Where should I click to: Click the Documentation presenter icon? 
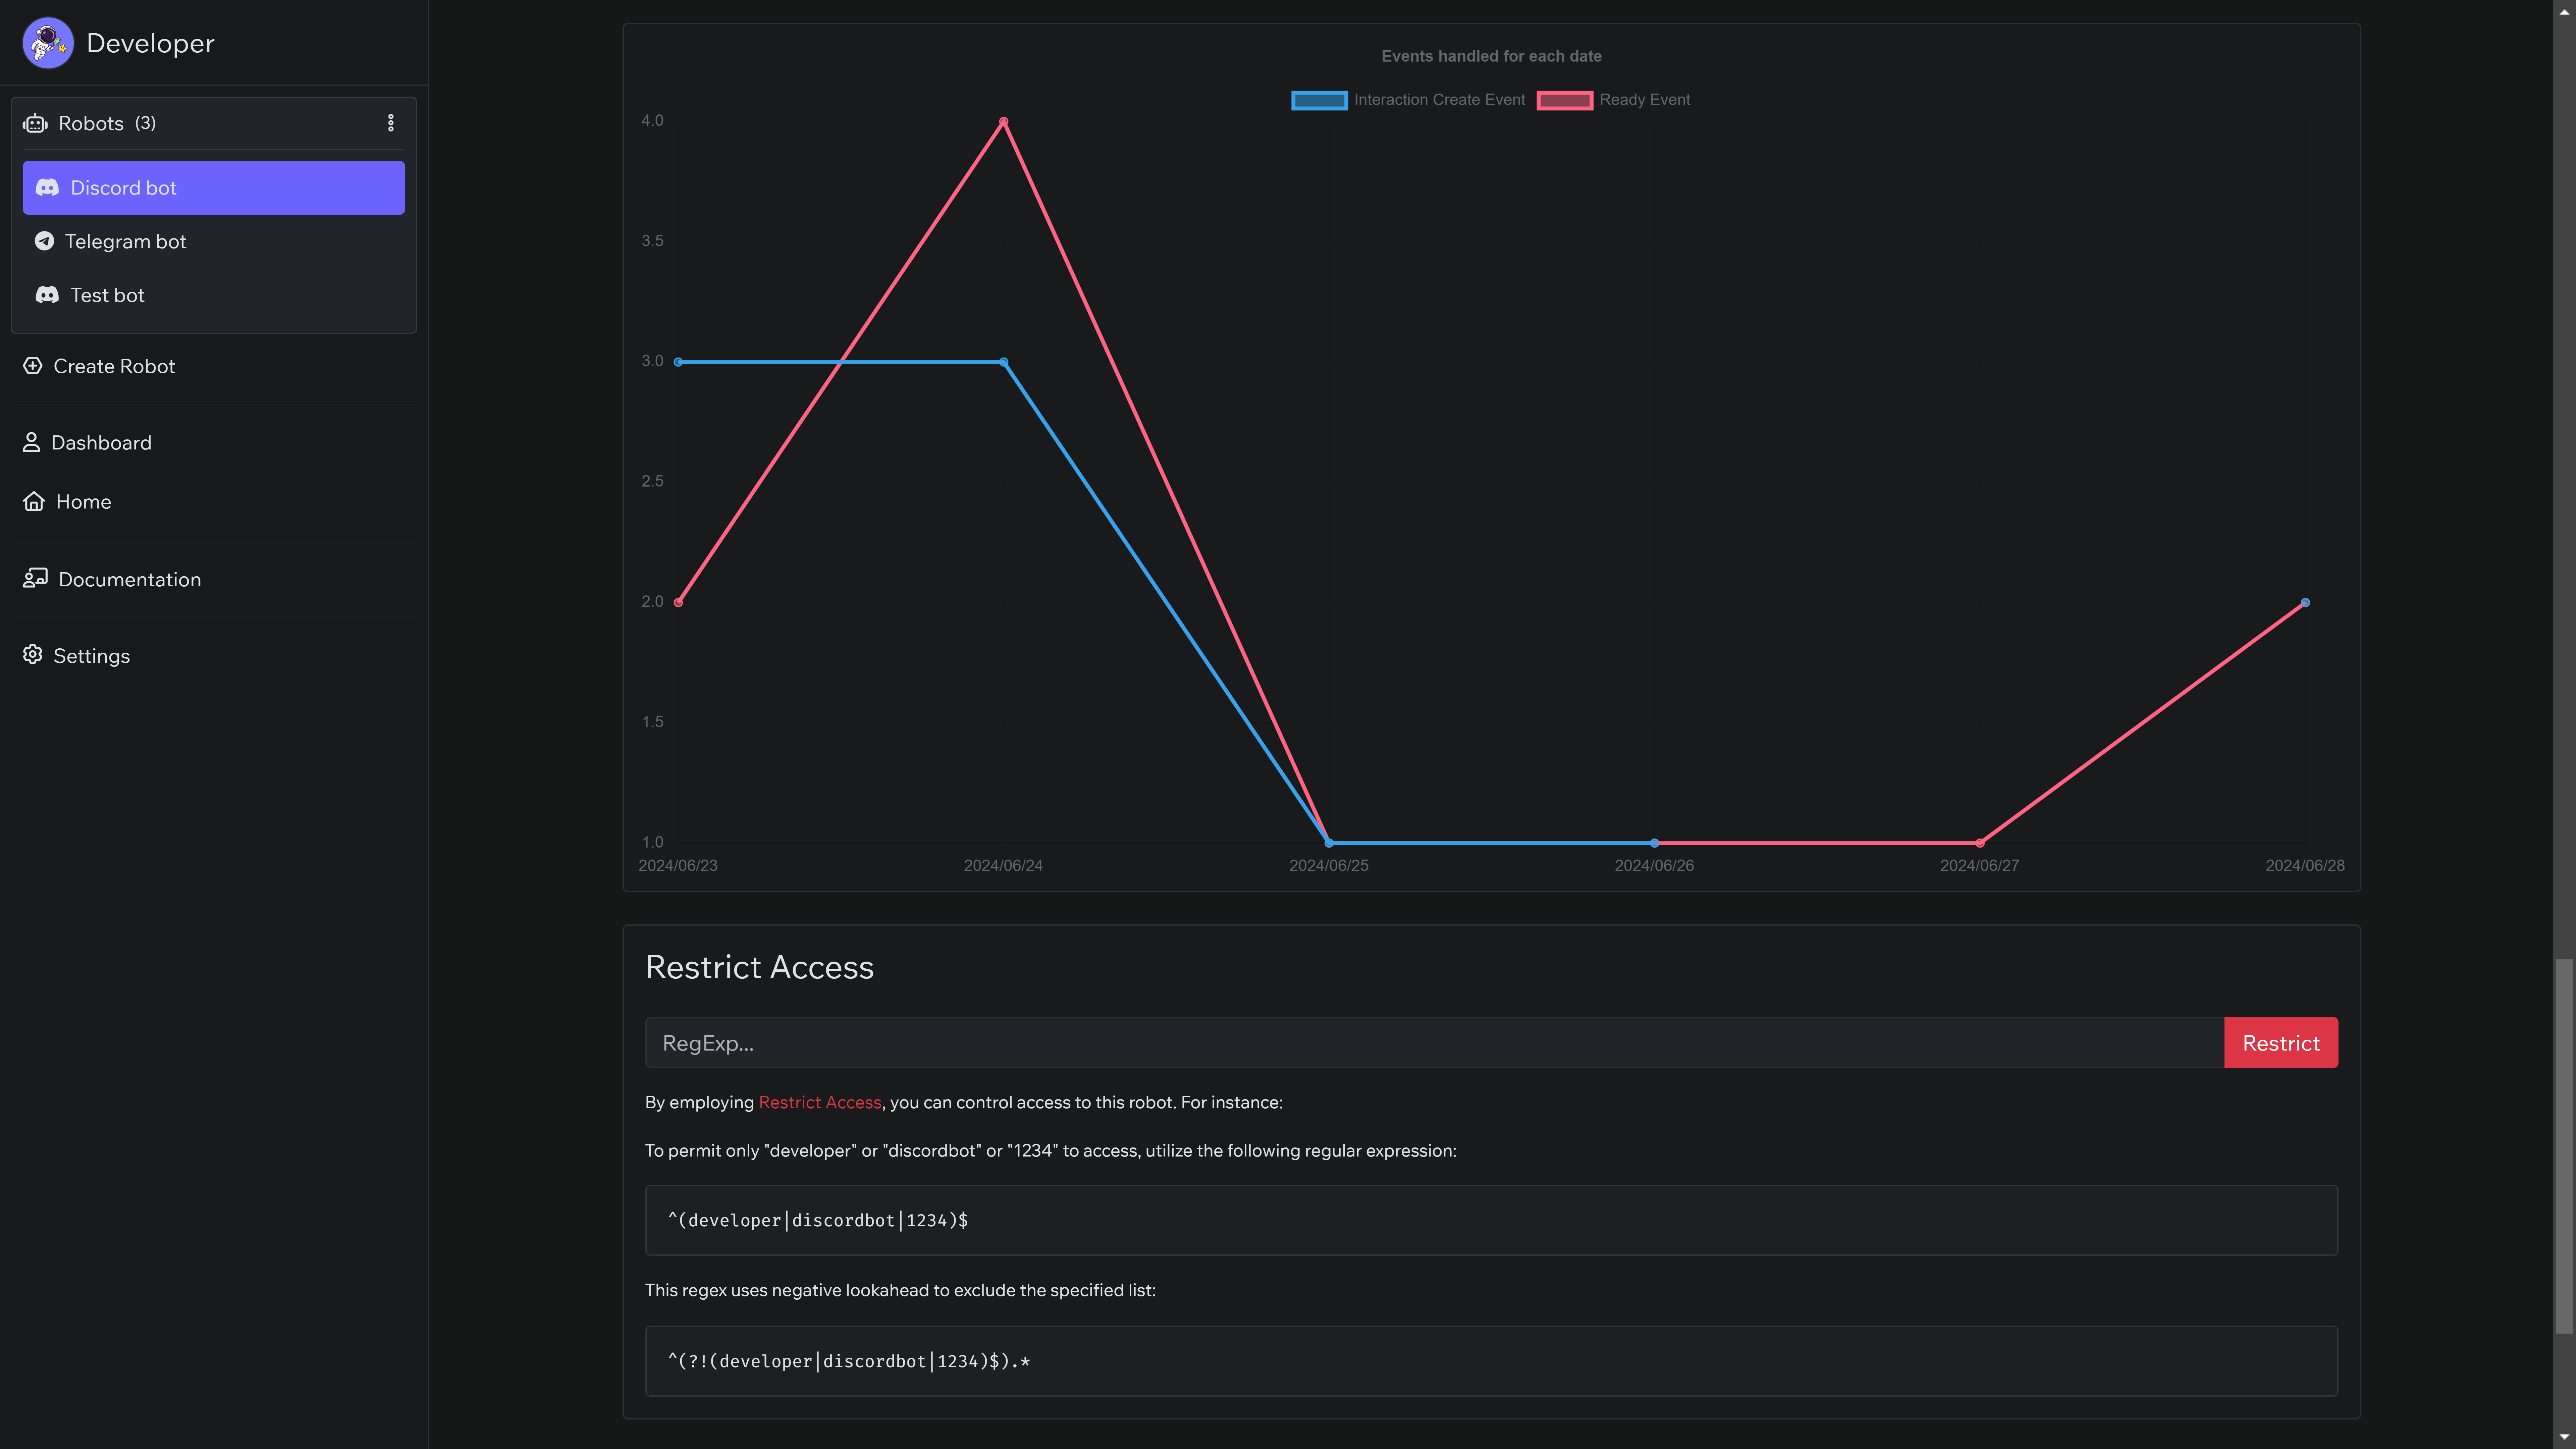pos(35,578)
